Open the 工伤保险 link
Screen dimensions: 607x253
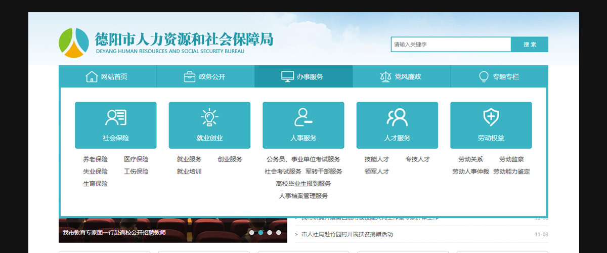[x=137, y=172]
